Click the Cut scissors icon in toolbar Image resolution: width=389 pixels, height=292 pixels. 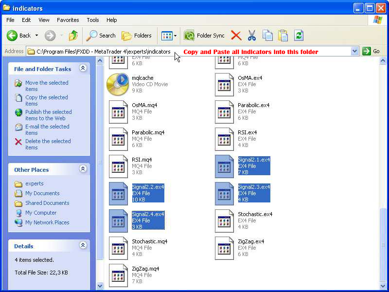(251, 36)
